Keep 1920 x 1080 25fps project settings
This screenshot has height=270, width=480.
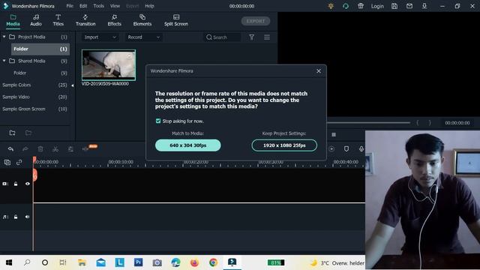coord(284,145)
